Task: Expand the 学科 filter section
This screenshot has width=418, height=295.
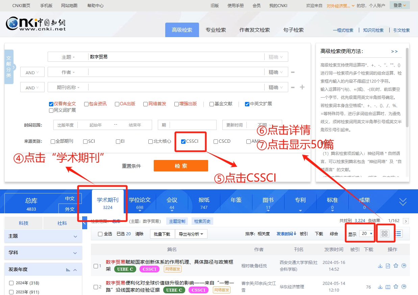Action: tap(43, 252)
